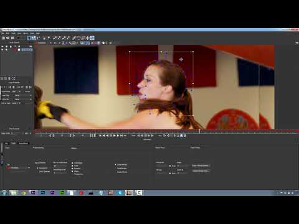Open Chrome from the taskbar

point(23,193)
